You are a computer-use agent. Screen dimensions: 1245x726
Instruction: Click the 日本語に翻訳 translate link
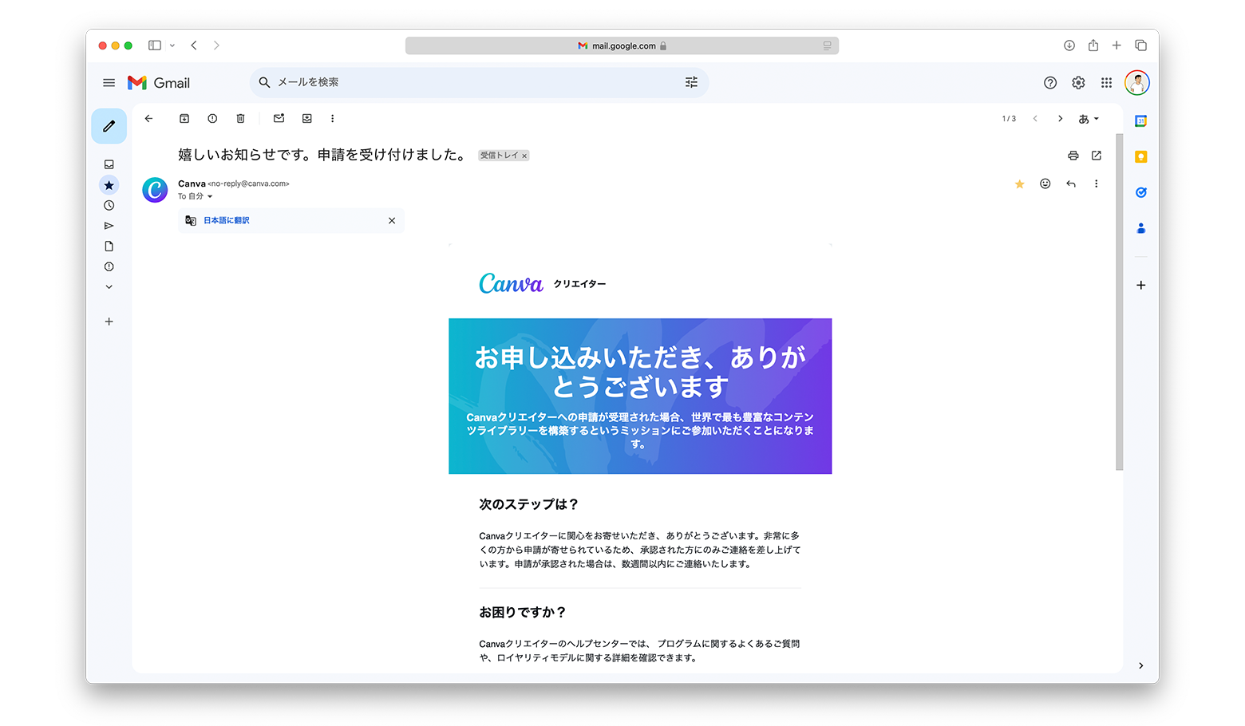pyautogui.click(x=227, y=221)
